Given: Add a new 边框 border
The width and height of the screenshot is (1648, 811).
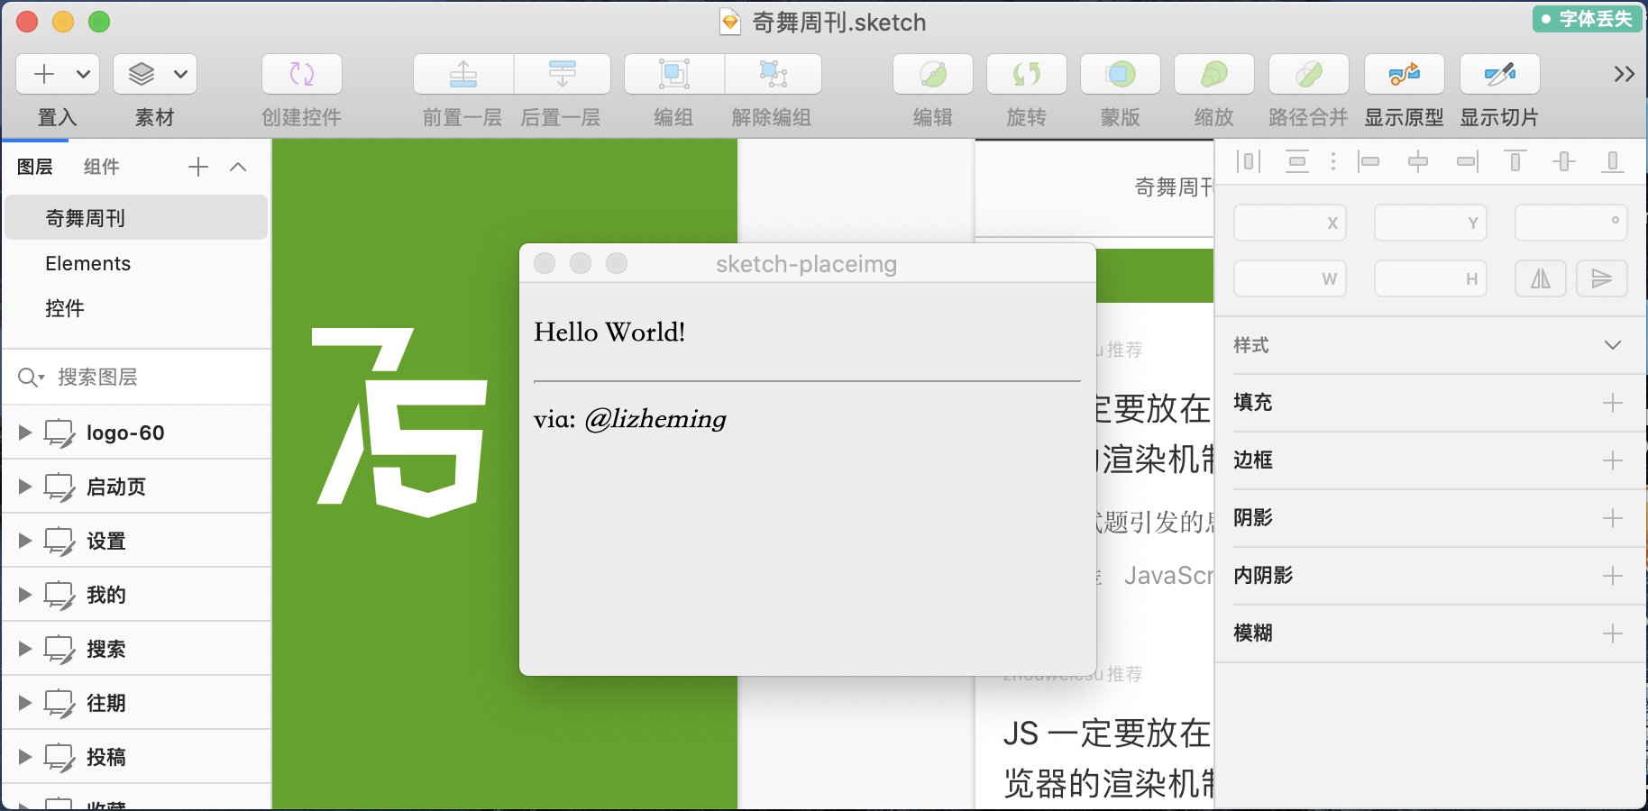Looking at the screenshot, I should pos(1613,460).
